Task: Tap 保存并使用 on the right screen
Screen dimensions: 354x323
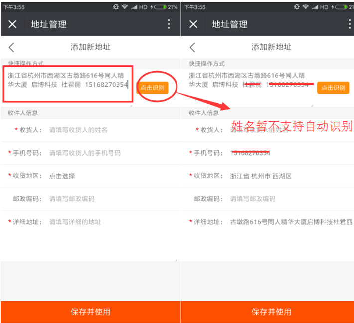Action: 271,312
